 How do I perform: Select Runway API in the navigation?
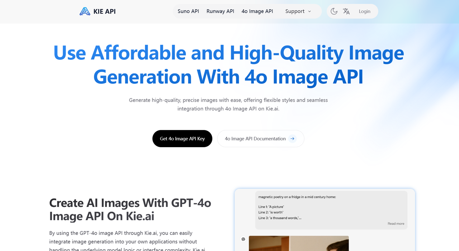[220, 11]
